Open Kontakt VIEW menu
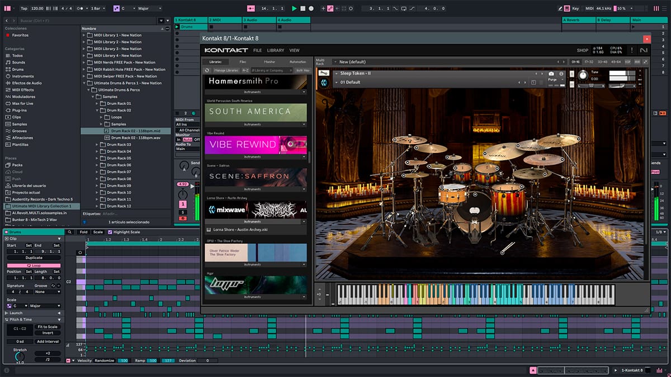This screenshot has height=377, width=671. 294,50
